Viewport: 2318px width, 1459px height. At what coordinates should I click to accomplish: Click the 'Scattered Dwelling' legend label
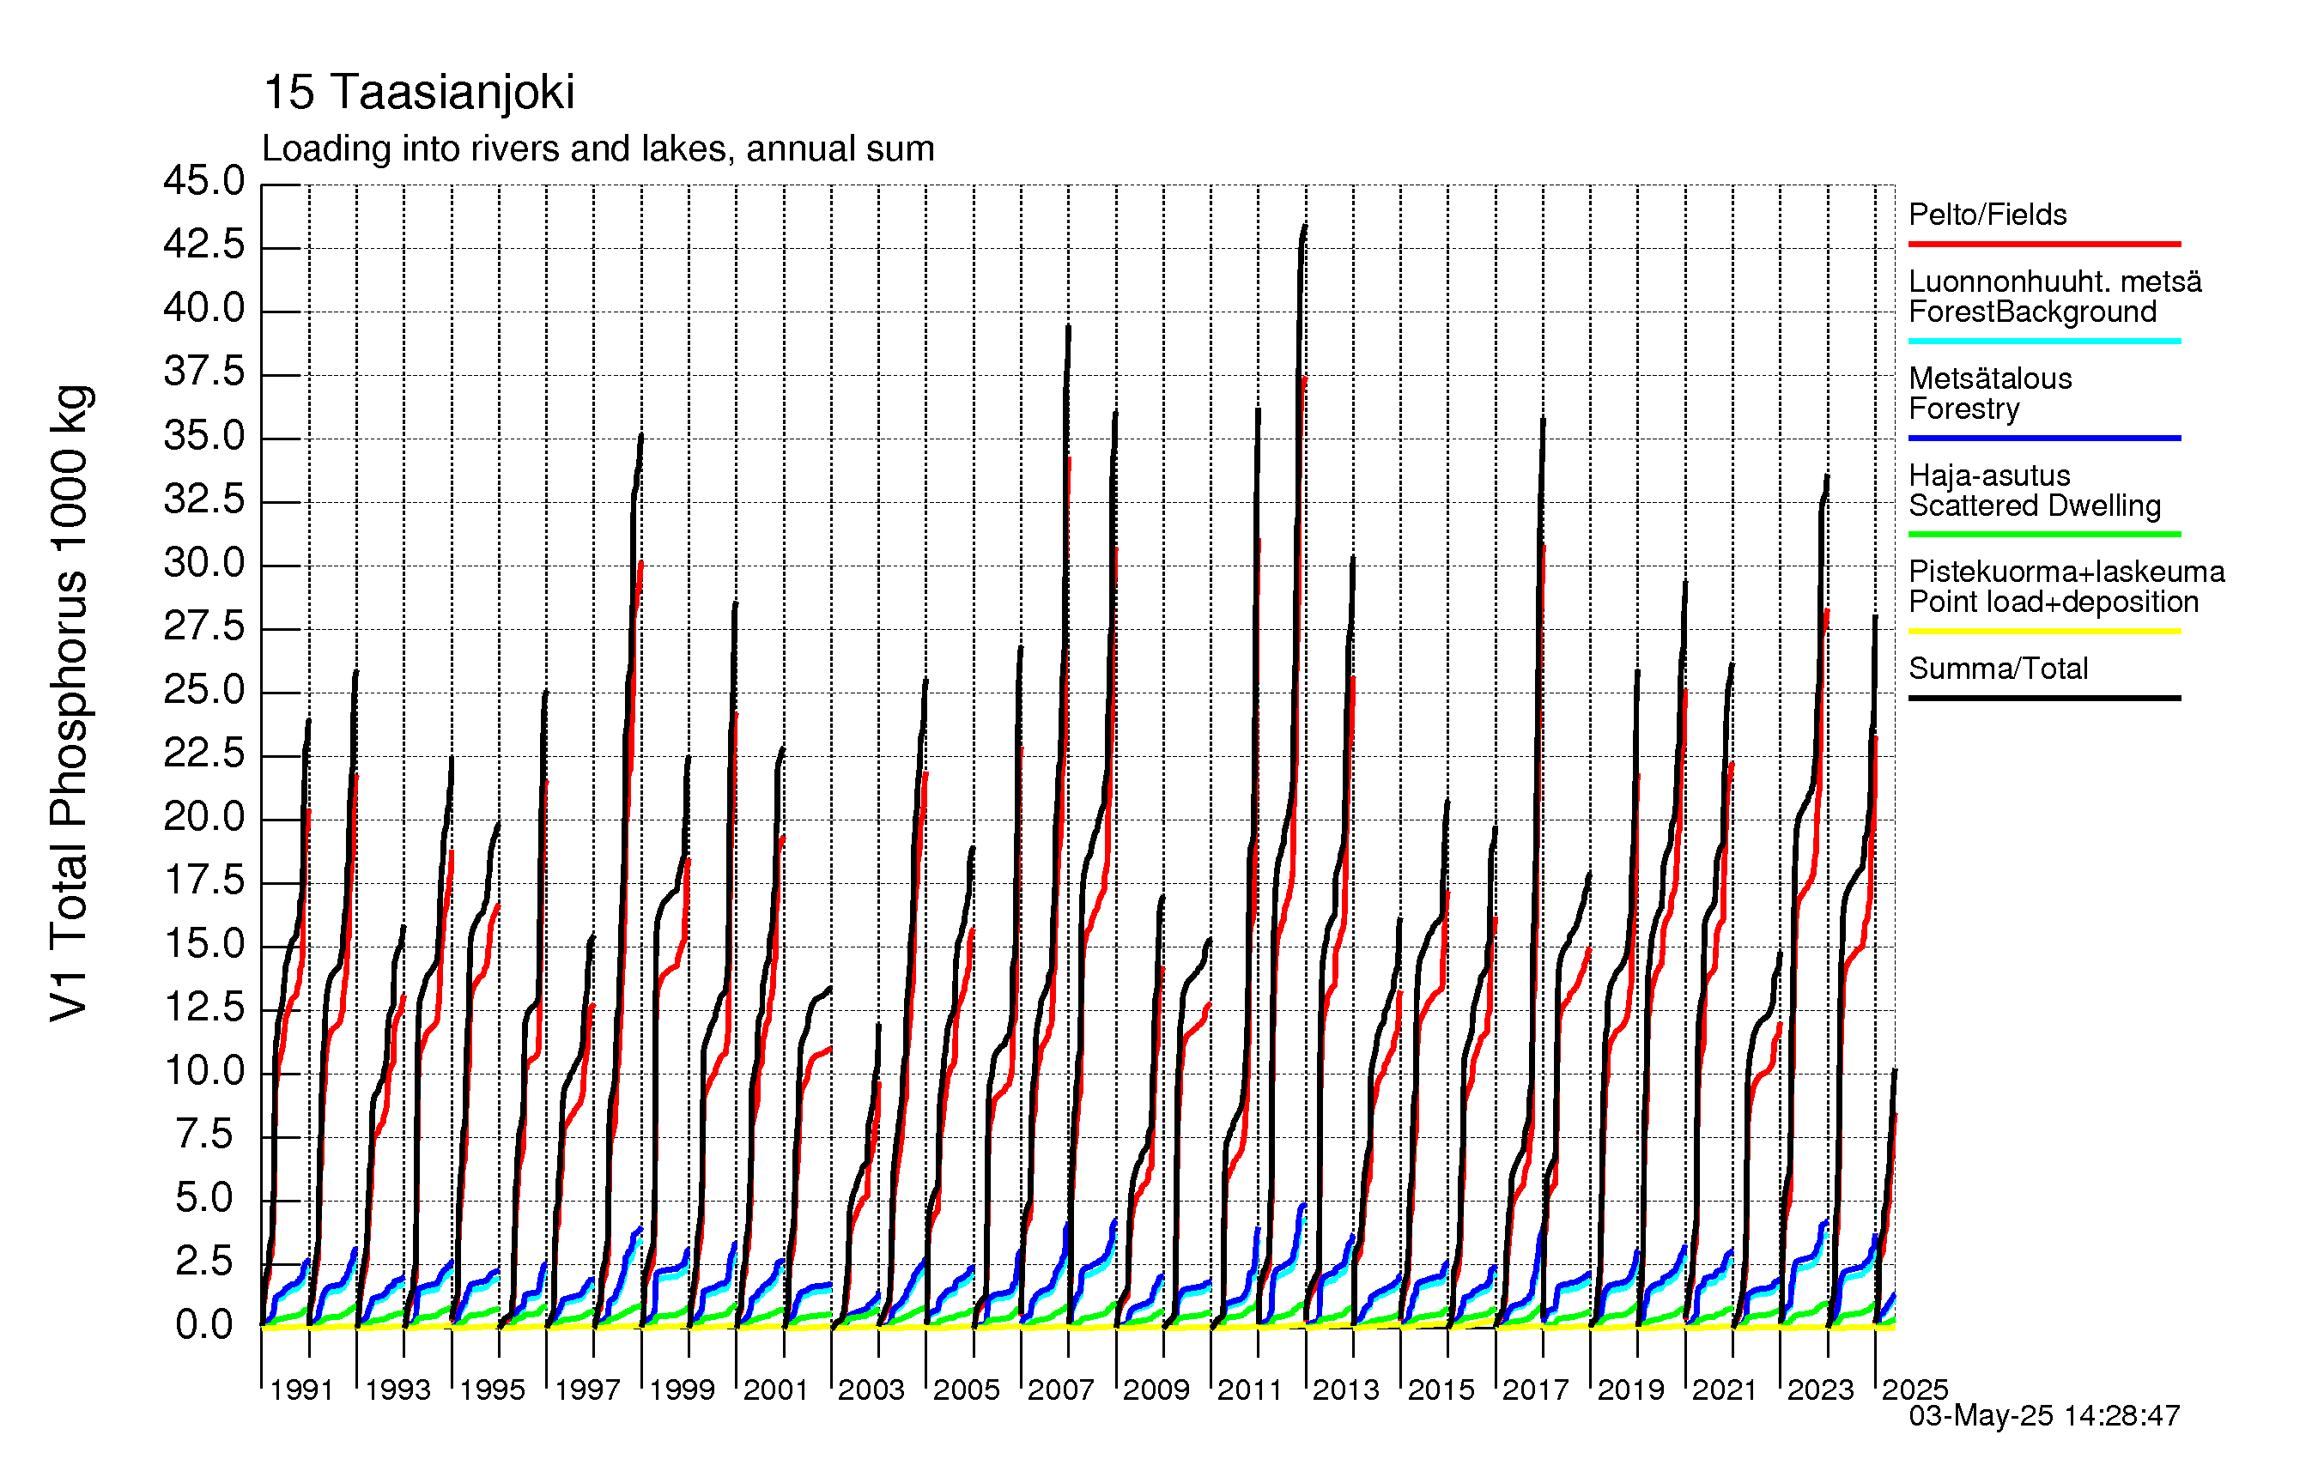click(2035, 506)
